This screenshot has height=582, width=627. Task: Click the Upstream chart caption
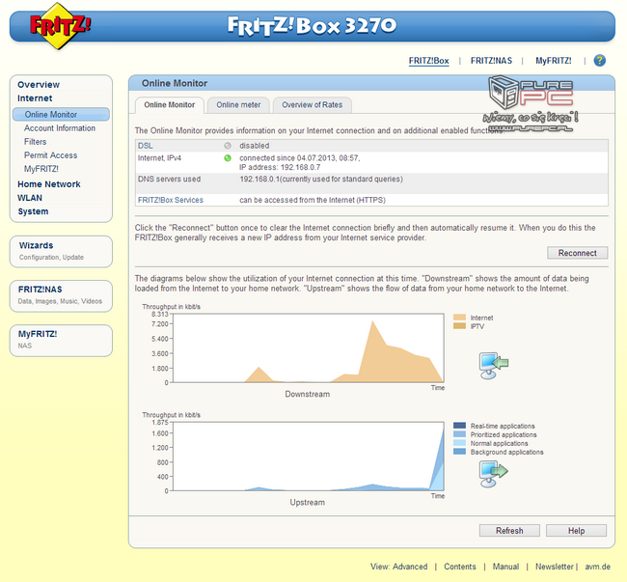click(x=308, y=503)
